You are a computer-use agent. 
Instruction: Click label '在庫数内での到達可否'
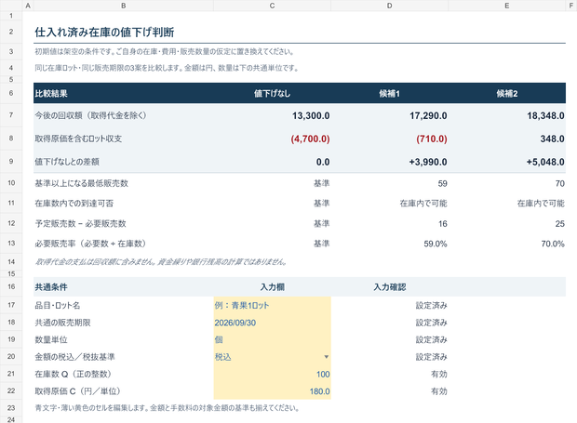coord(74,204)
